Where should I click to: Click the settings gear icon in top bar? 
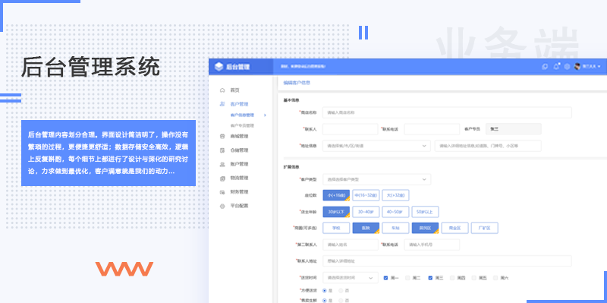[567, 67]
